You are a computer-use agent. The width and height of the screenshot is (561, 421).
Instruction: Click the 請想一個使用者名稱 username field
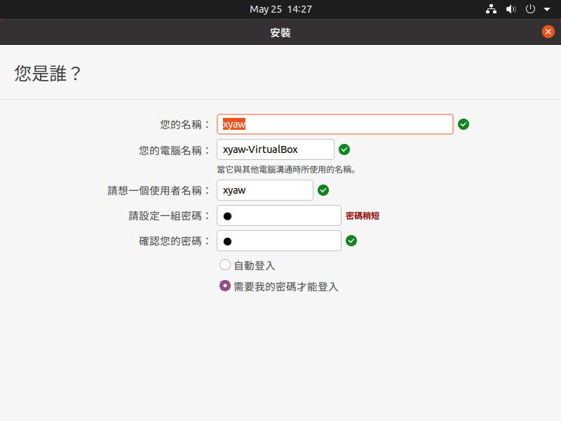[265, 190]
